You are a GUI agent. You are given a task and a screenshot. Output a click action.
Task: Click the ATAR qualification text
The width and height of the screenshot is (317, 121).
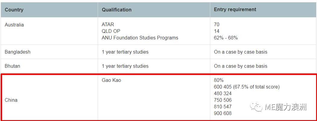coord(108,25)
